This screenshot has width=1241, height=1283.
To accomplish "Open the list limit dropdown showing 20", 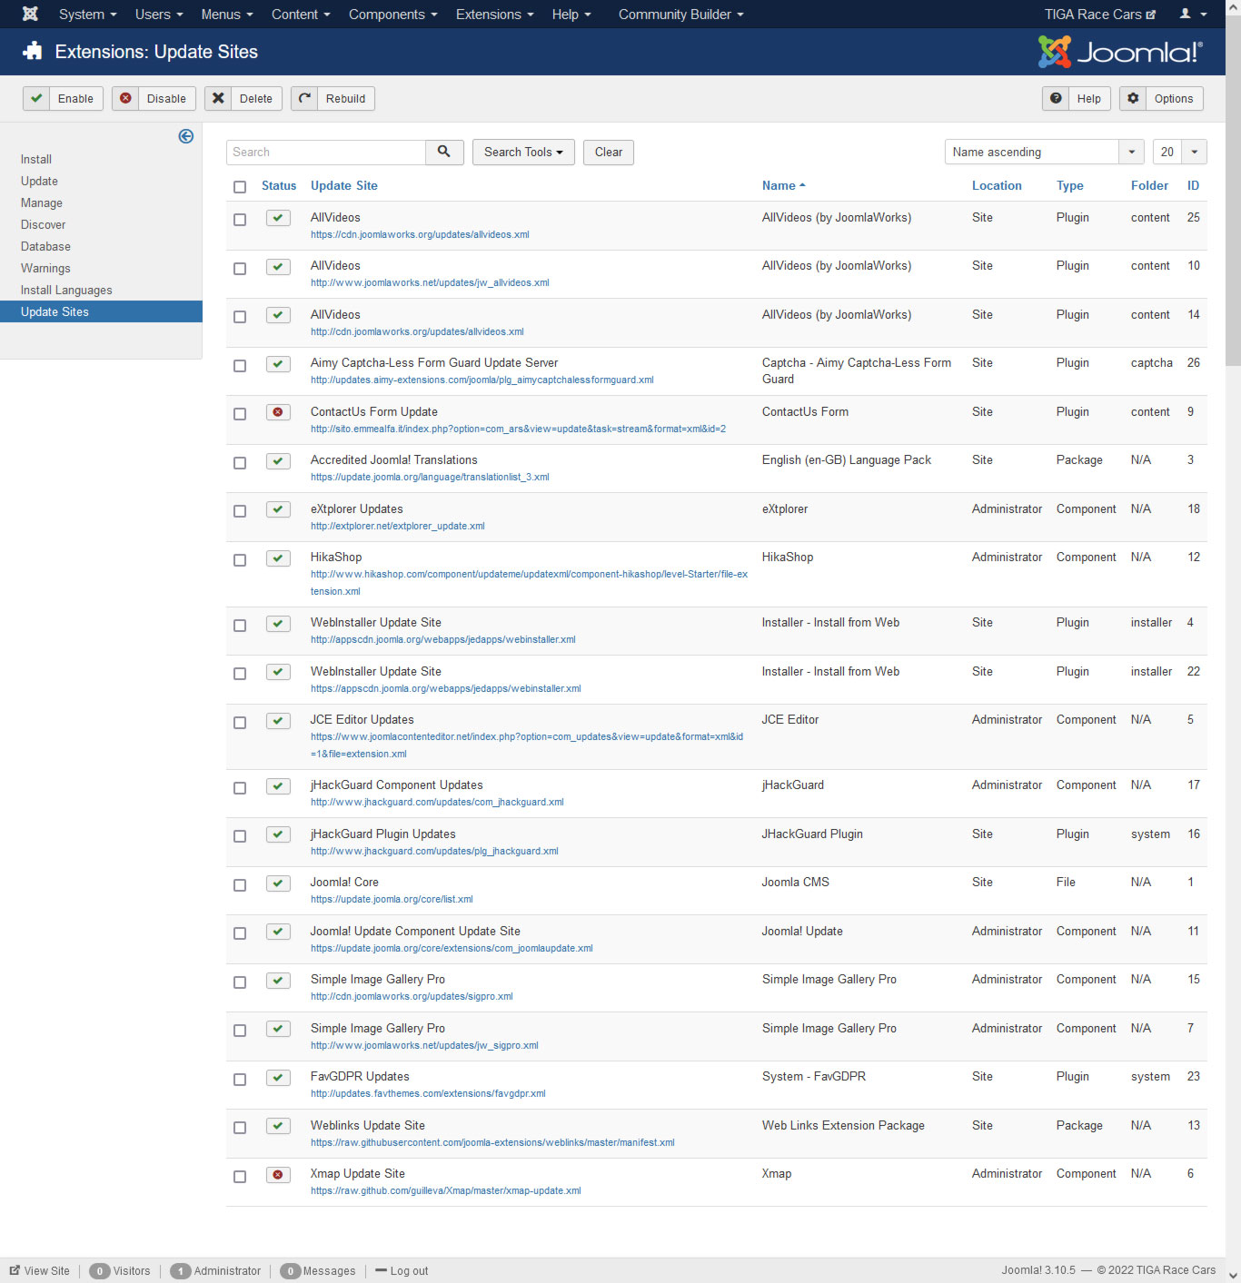I will point(1179,152).
